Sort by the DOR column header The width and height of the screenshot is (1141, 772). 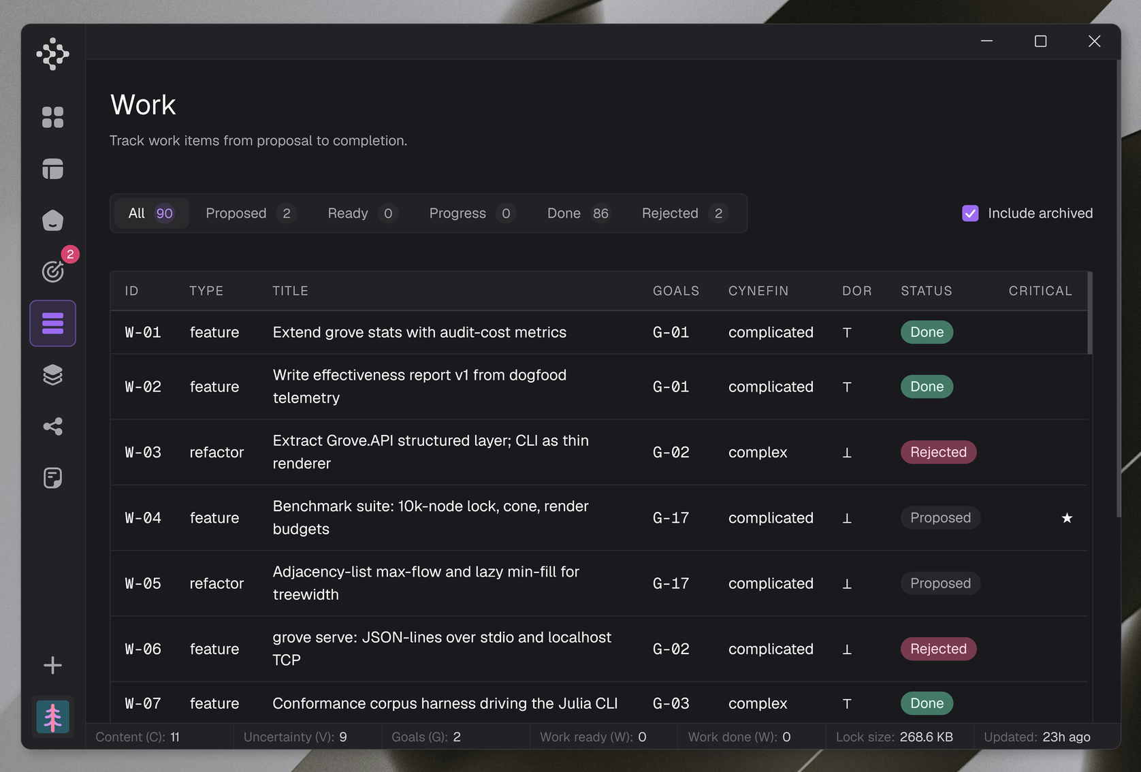[857, 291]
